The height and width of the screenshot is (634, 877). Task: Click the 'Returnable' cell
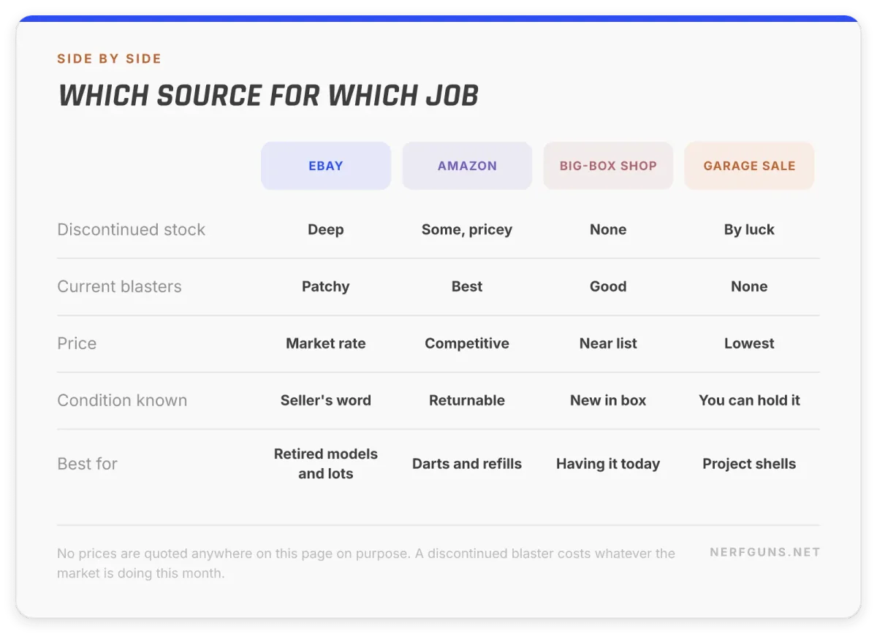point(467,400)
